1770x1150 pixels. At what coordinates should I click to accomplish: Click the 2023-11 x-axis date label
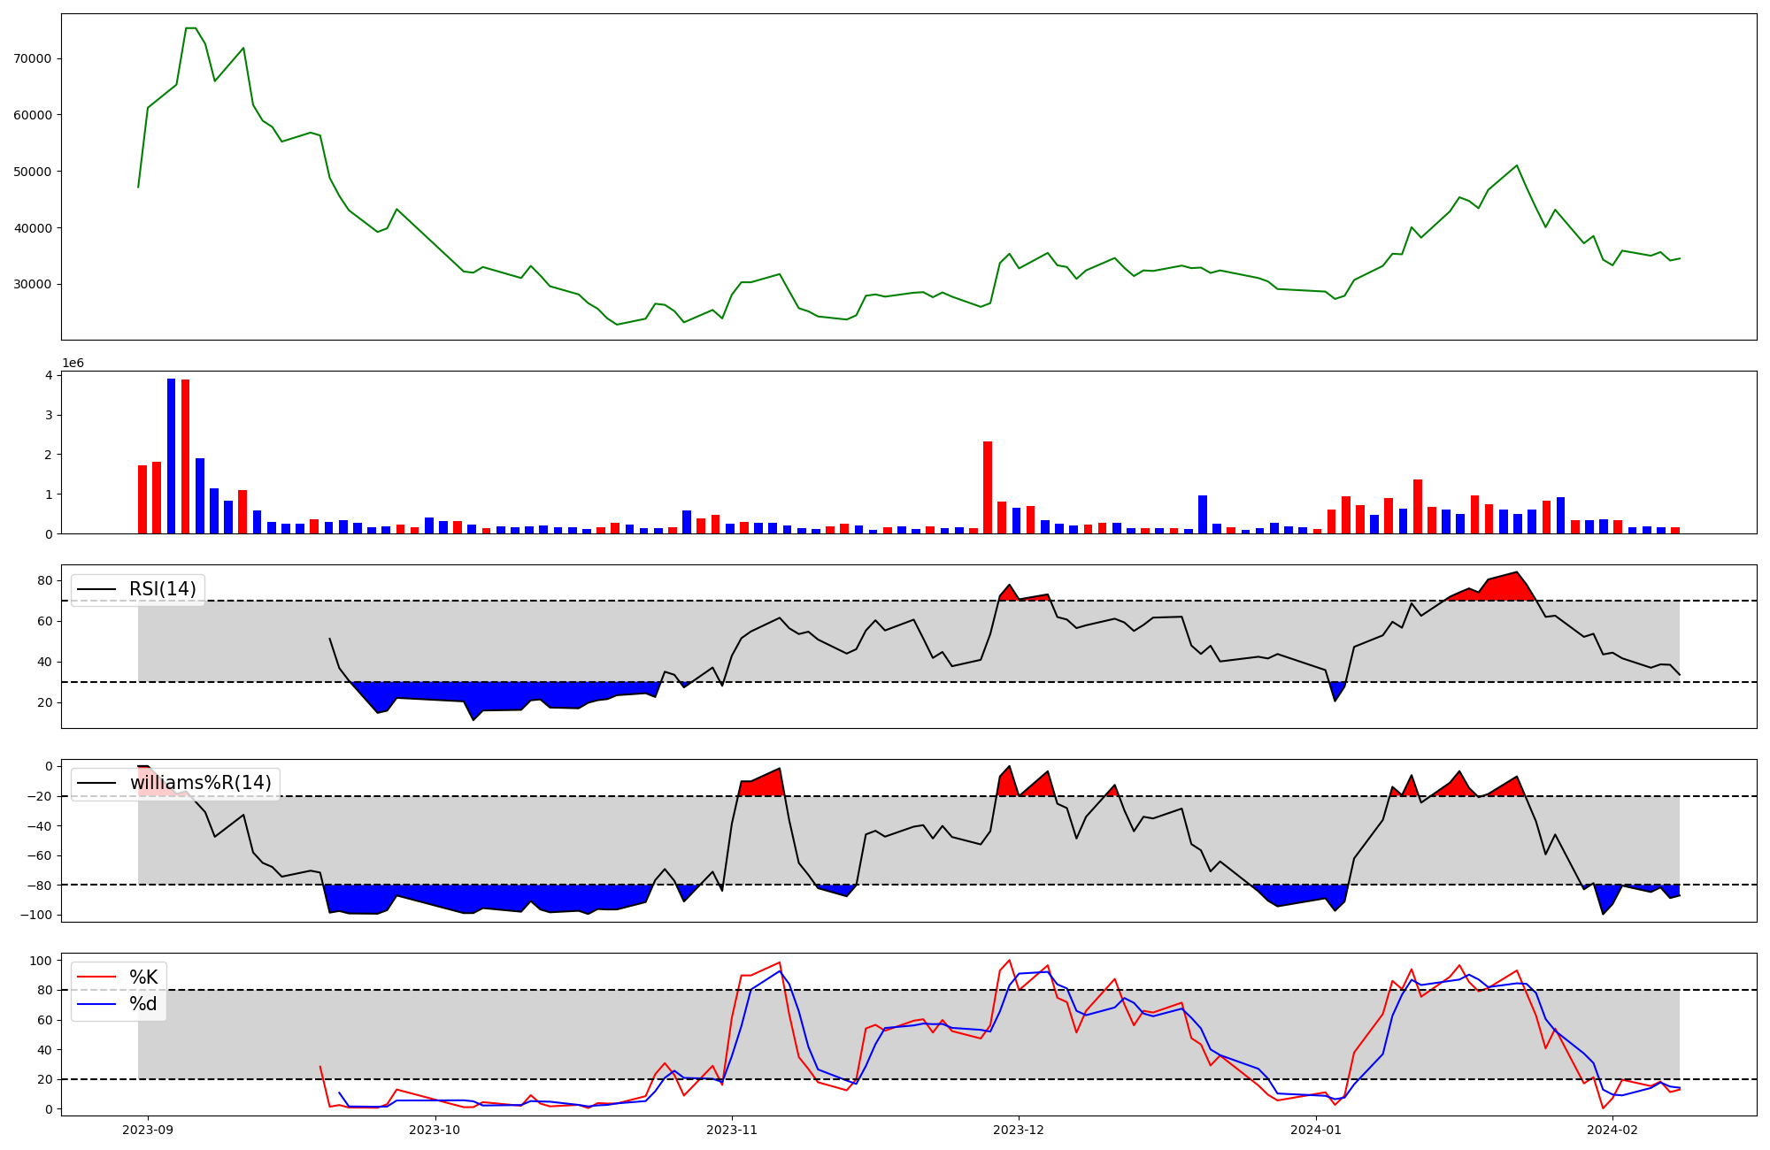(x=733, y=1130)
